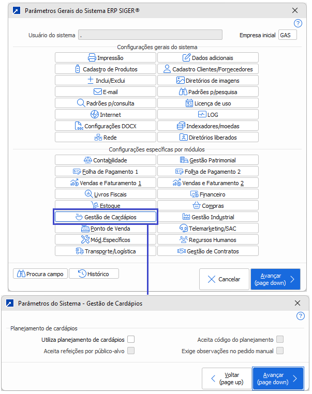Image resolution: width=312 pixels, height=394 pixels.
Task: Open the Gestão de Cardápios module settings
Action: (x=106, y=217)
